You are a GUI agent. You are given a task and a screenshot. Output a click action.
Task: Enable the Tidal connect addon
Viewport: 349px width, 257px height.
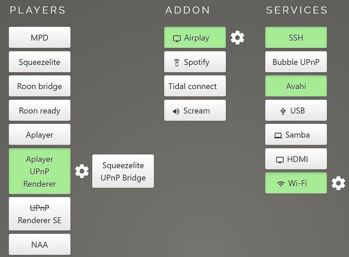(195, 86)
